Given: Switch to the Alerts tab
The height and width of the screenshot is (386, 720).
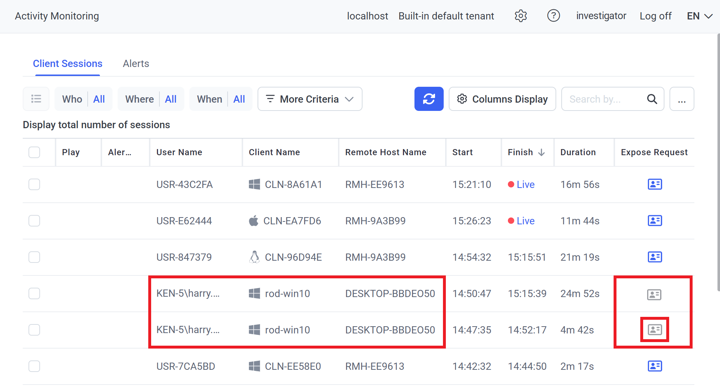Looking at the screenshot, I should point(136,64).
